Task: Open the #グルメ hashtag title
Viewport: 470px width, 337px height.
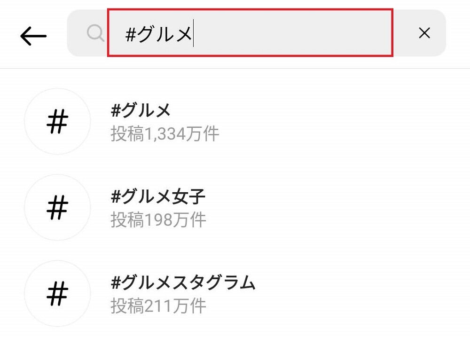Action: pos(141,111)
